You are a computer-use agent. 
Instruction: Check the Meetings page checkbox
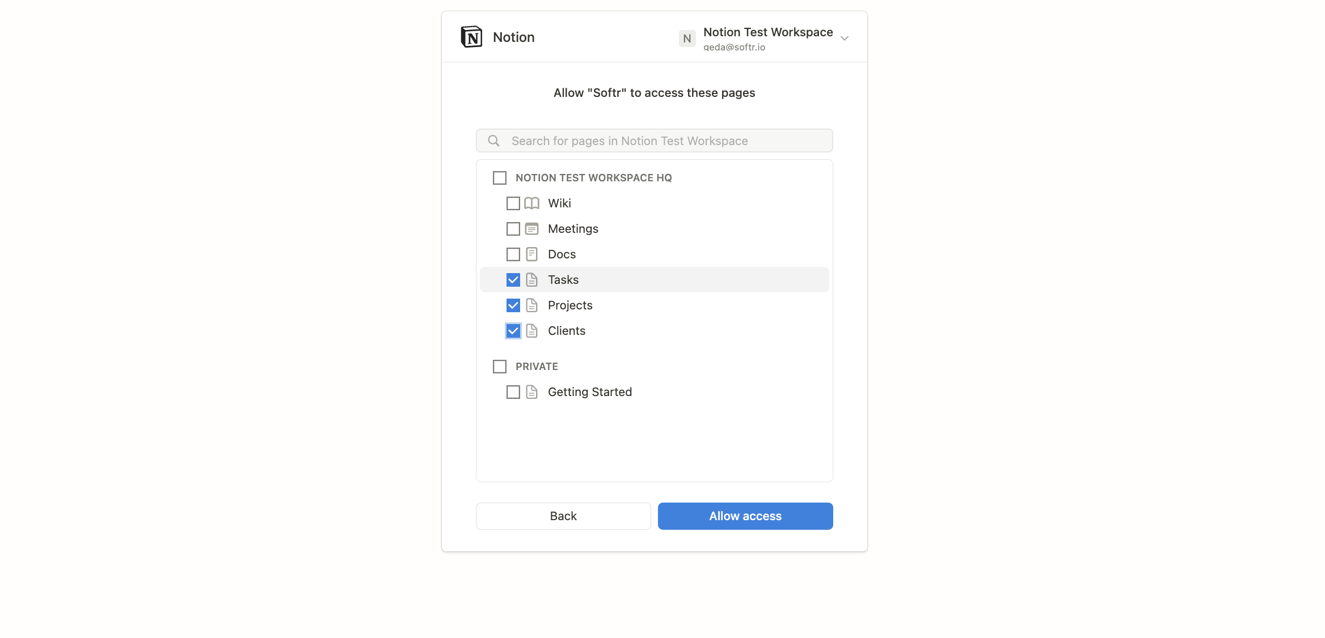tap(513, 228)
